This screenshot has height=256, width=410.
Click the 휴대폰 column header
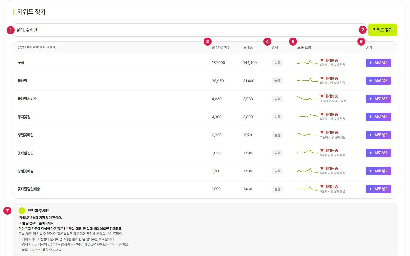coord(248,48)
